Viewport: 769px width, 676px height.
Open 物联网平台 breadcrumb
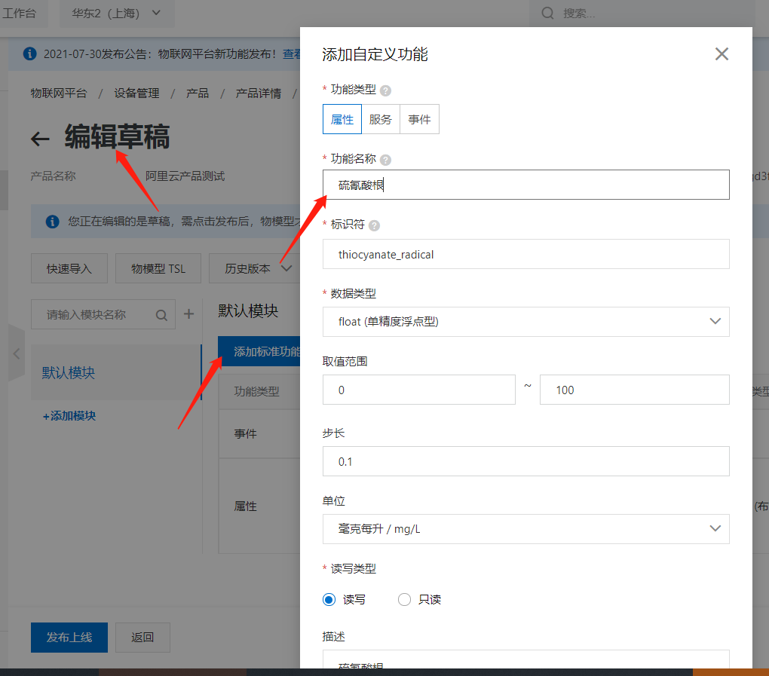pyautogui.click(x=58, y=93)
